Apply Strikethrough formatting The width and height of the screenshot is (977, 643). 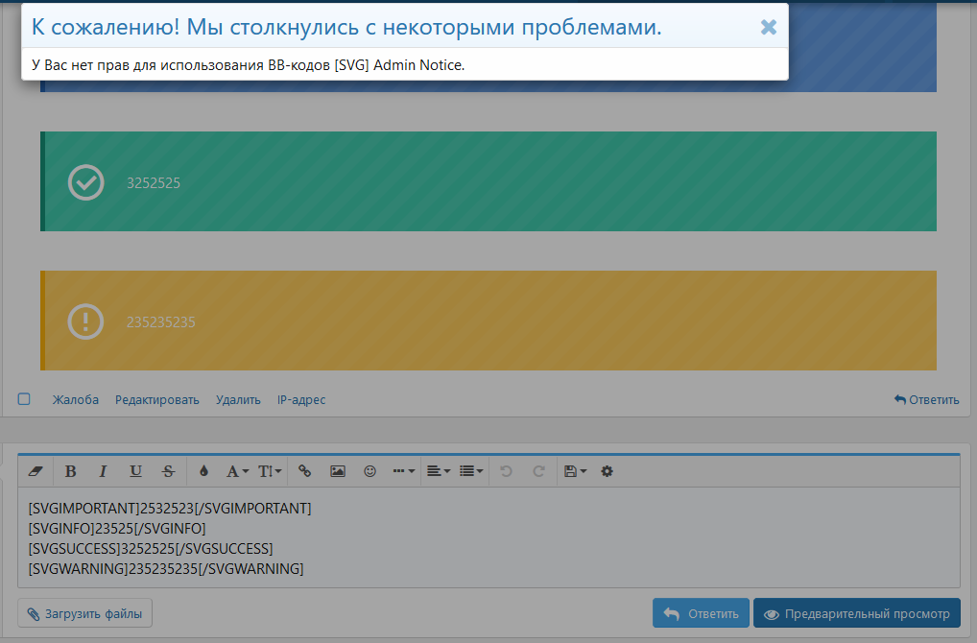(x=168, y=471)
